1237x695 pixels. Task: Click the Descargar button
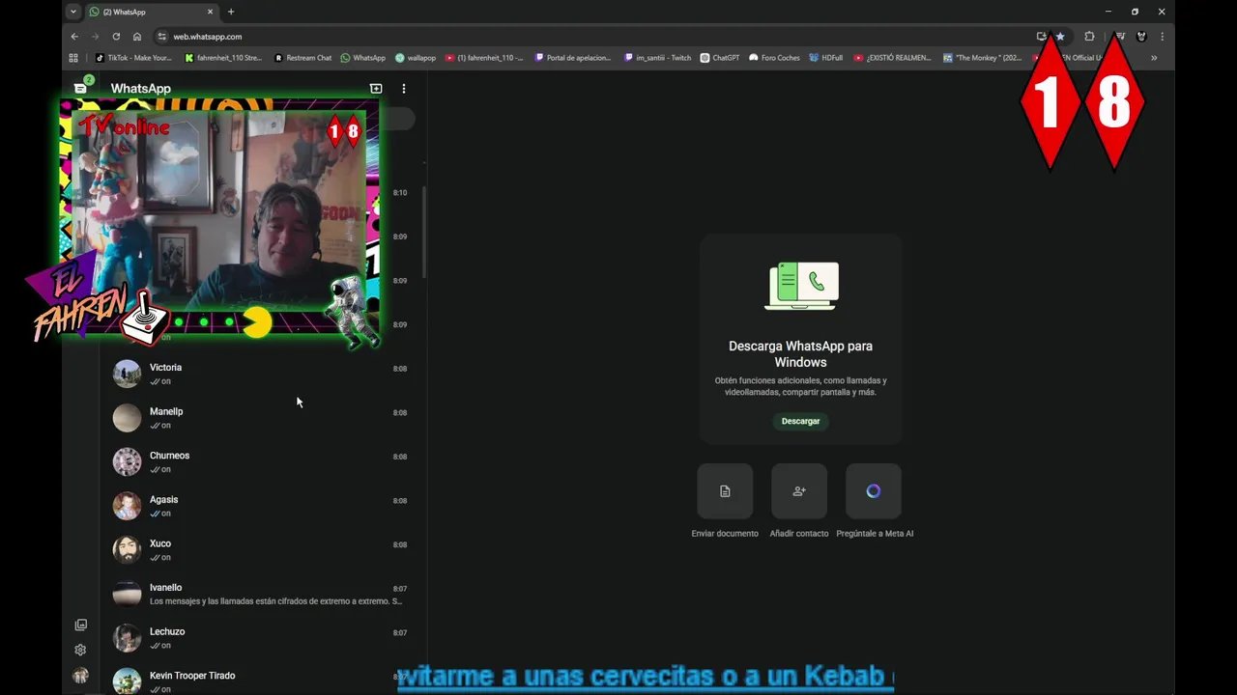coord(800,421)
